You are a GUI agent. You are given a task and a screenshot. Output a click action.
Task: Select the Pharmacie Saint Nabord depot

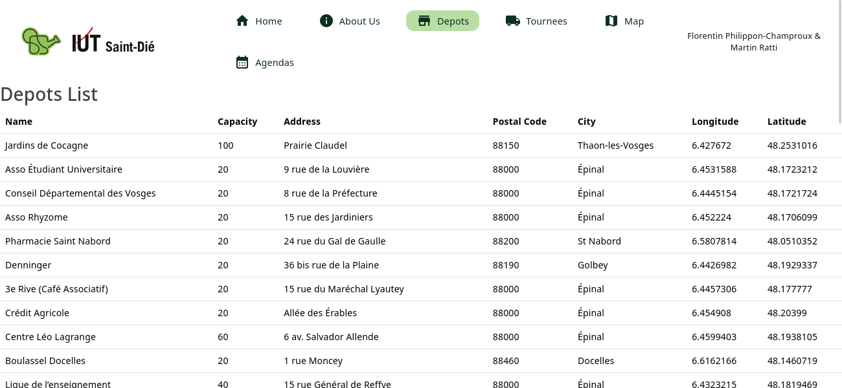click(x=58, y=241)
